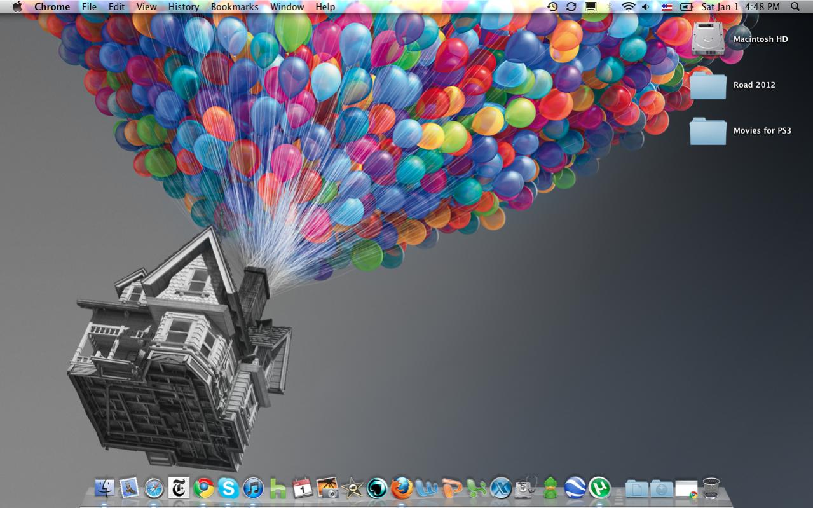Select the 'Road 2012' folder
This screenshot has height=508, width=813.
[708, 85]
